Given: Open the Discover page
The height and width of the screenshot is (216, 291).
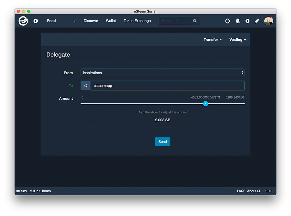Looking at the screenshot, I should click(91, 21).
